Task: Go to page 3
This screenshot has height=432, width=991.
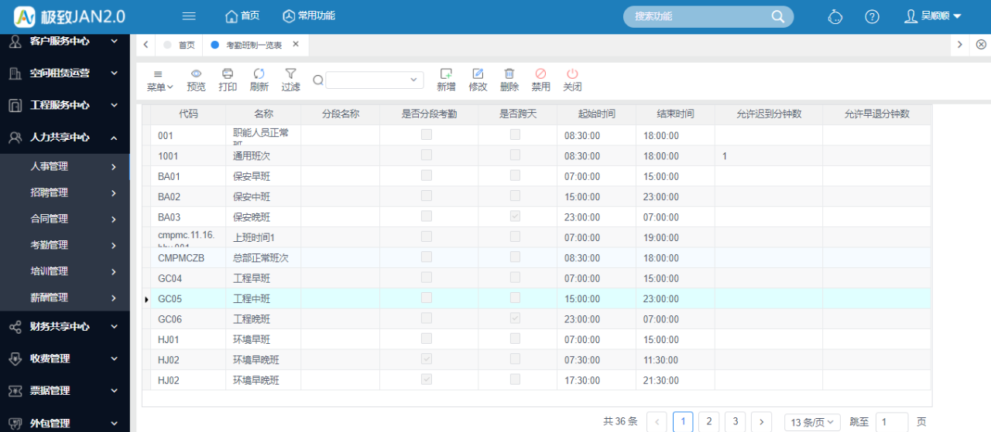Action: click(735, 421)
